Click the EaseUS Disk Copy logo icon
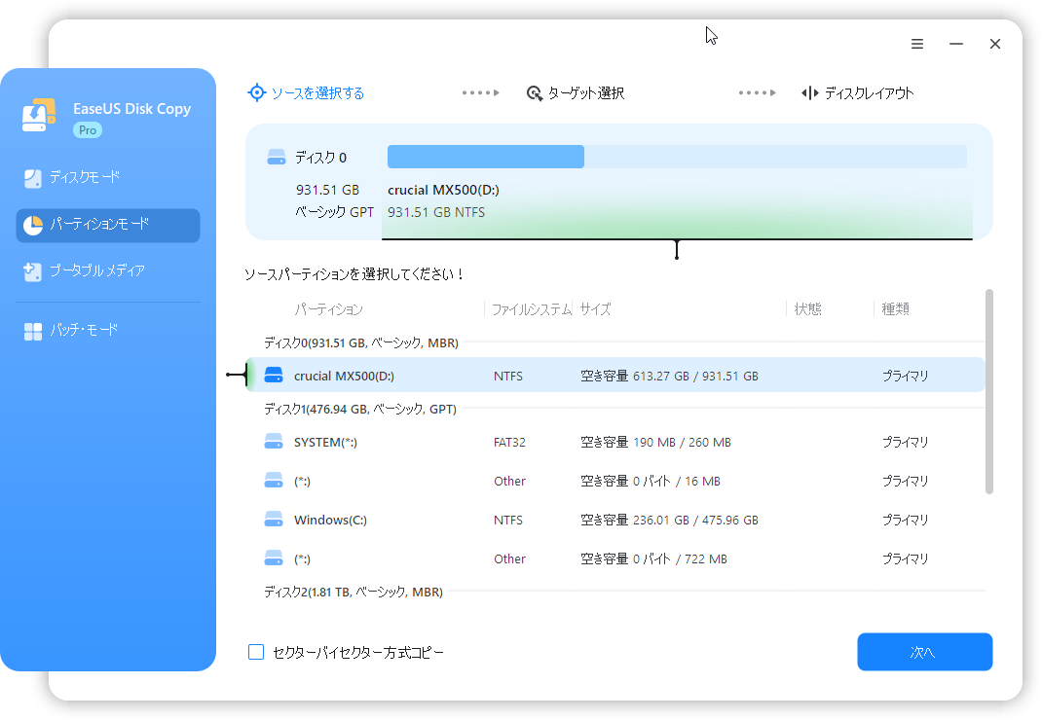This screenshot has width=1042, height=720. click(39, 115)
